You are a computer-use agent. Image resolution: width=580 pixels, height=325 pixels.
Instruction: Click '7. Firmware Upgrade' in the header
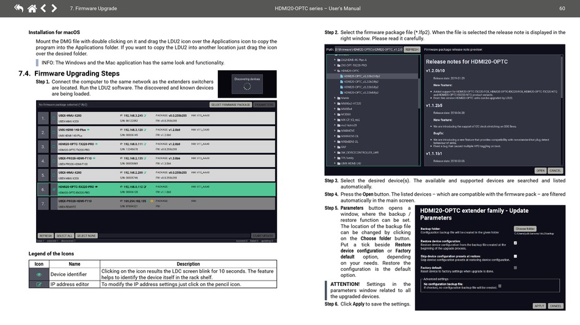(x=93, y=9)
